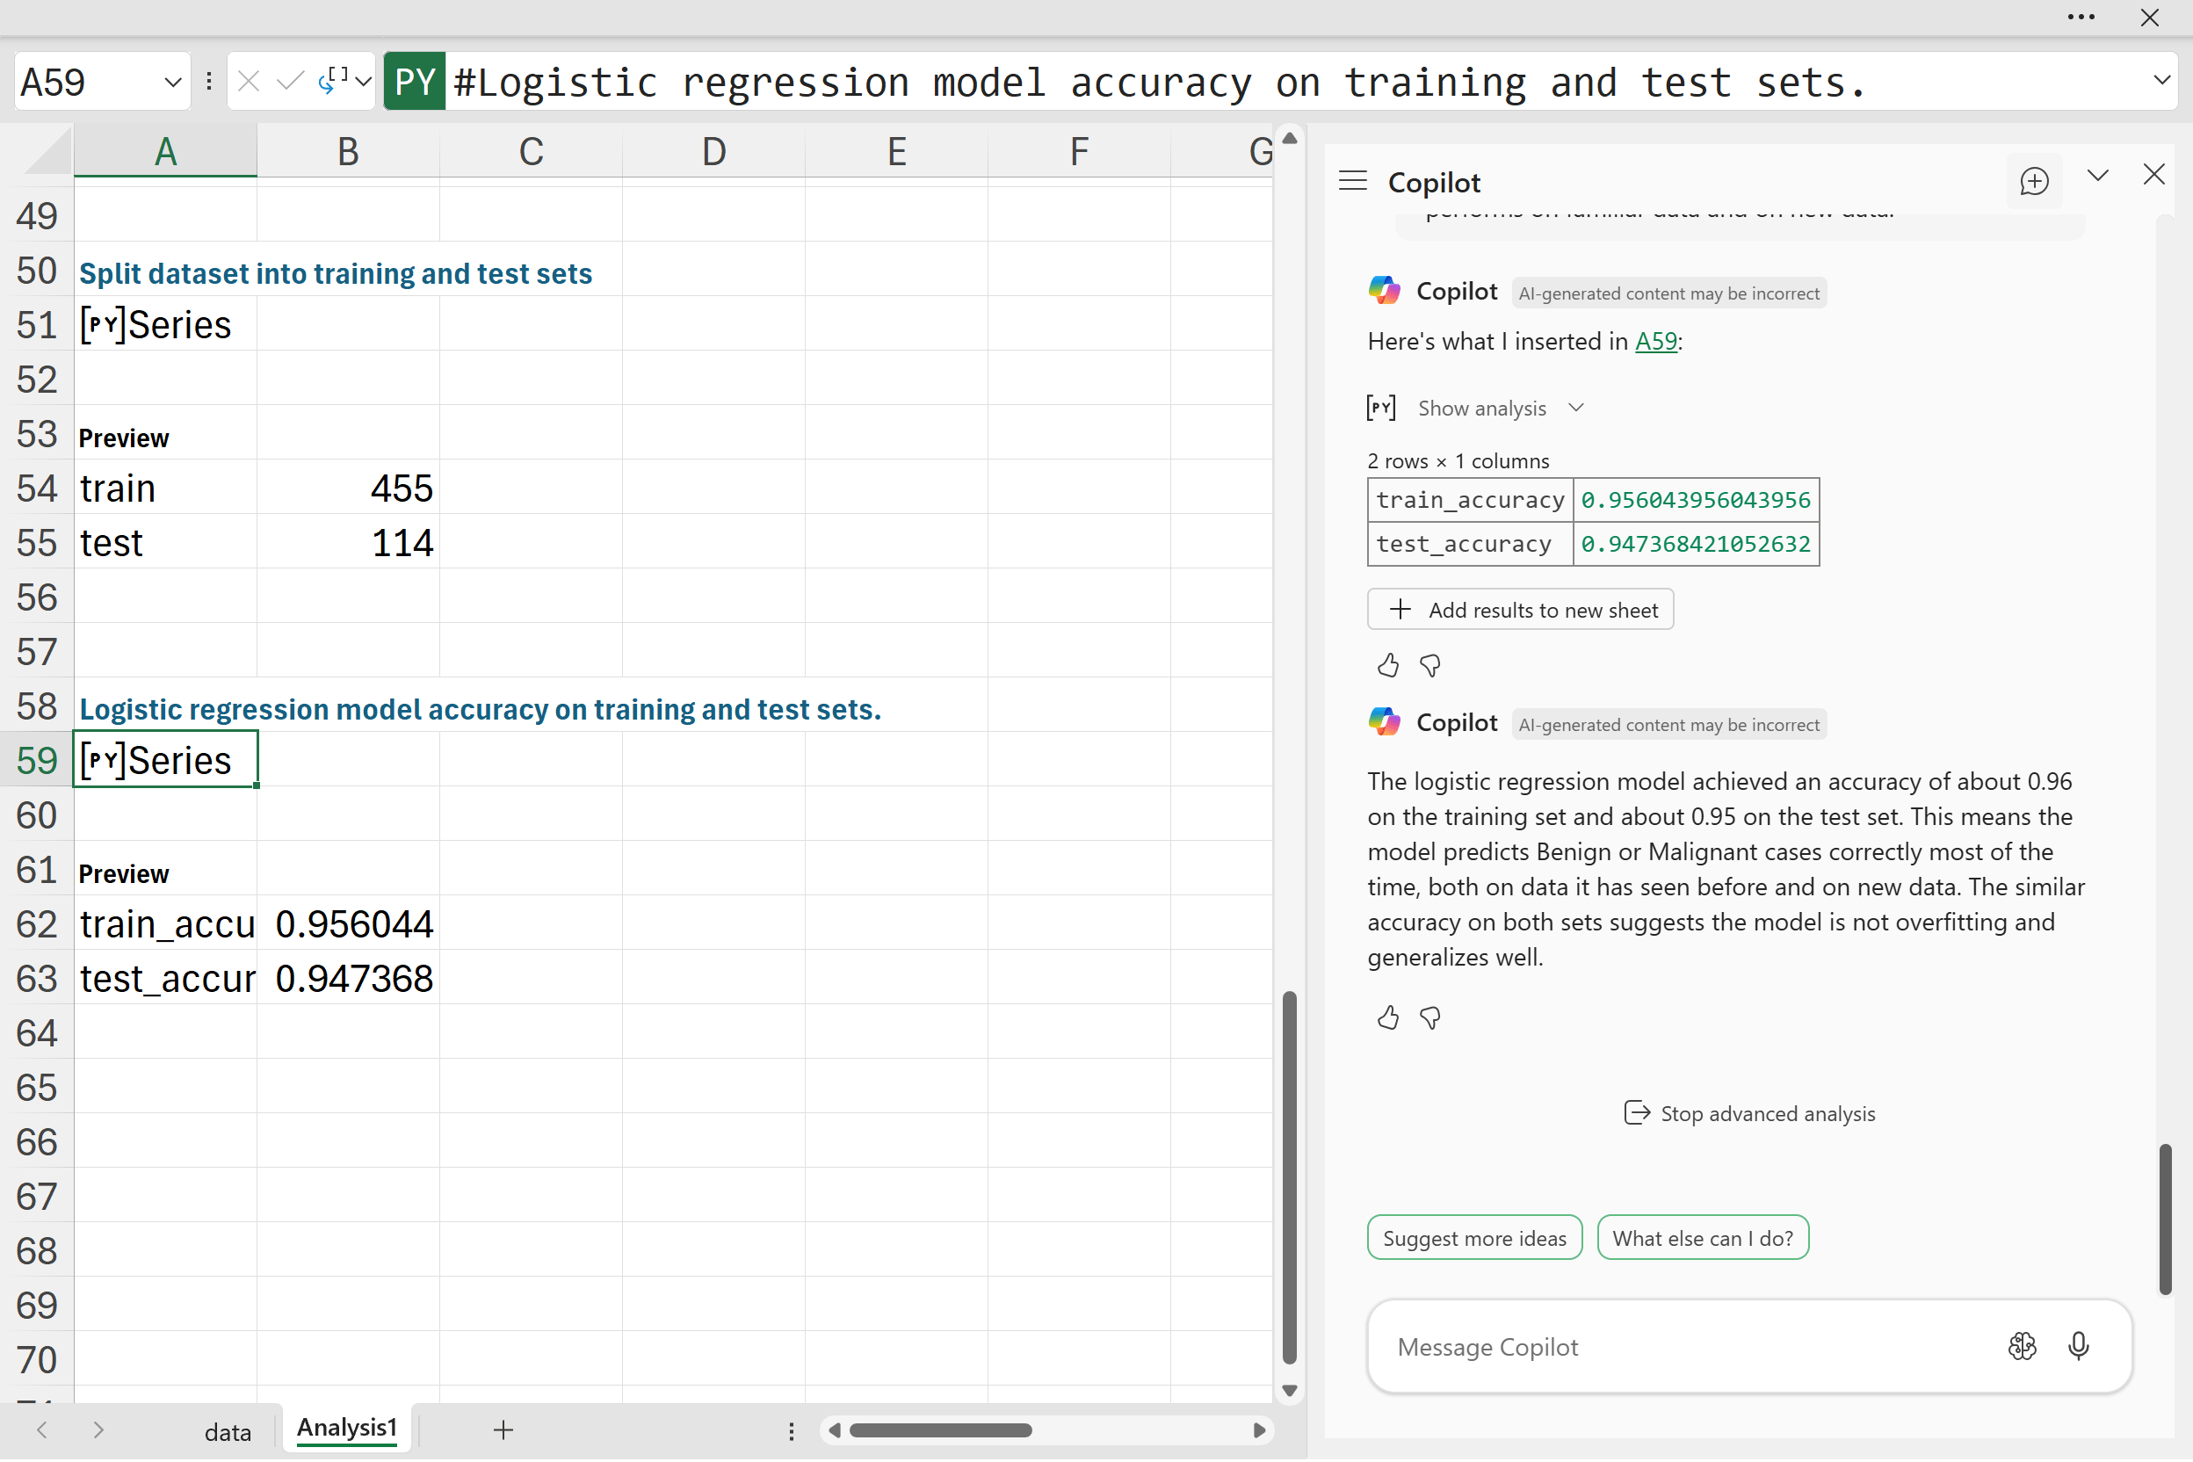The width and height of the screenshot is (2193, 1462).
Task: Open the Name Box dropdown for A59
Action: (172, 82)
